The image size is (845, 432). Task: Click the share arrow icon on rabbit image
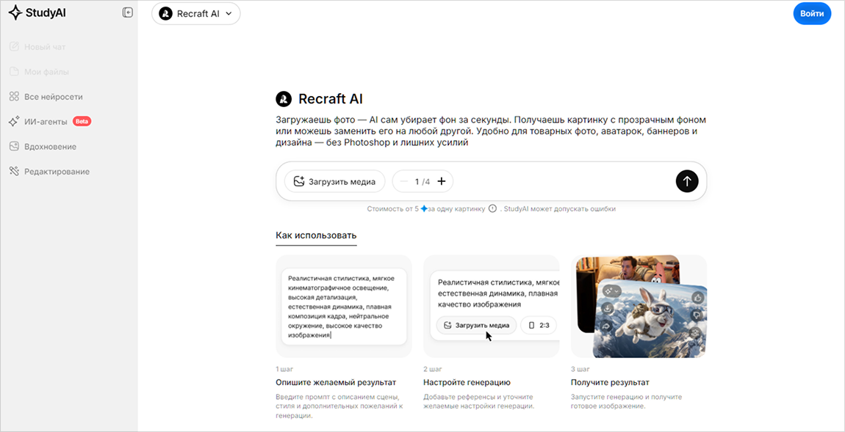click(x=608, y=326)
